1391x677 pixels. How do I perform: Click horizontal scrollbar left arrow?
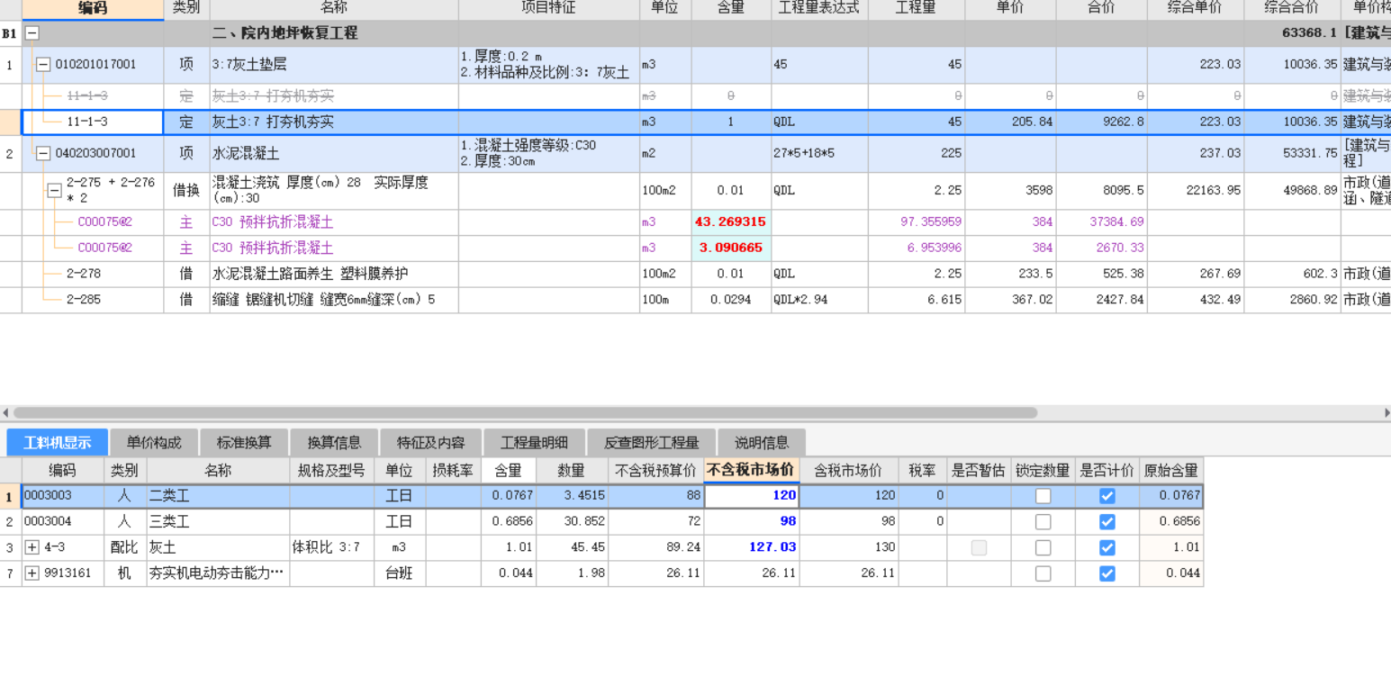[5, 412]
